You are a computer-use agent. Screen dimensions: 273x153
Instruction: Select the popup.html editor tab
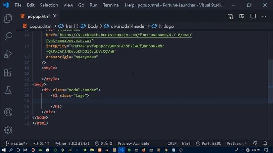(39, 16)
